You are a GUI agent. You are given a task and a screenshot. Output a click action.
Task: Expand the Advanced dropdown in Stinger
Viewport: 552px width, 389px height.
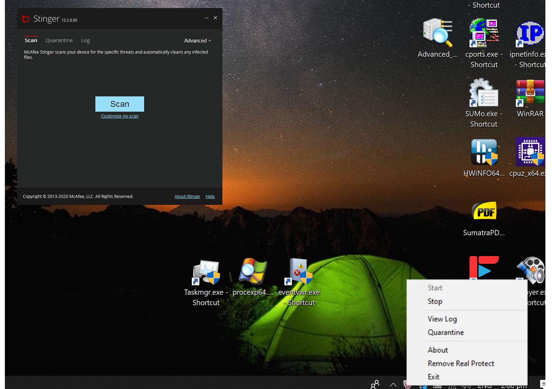(x=198, y=41)
